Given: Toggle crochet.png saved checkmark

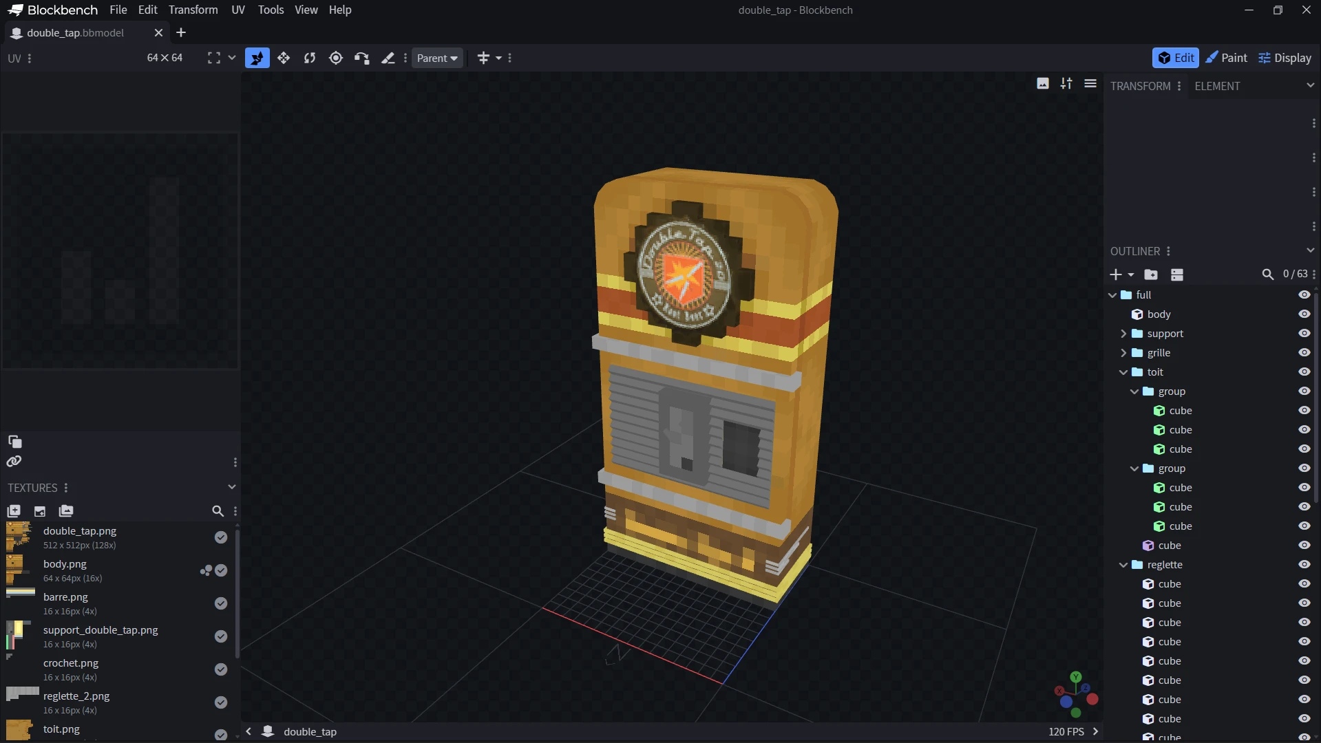Looking at the screenshot, I should click(221, 669).
